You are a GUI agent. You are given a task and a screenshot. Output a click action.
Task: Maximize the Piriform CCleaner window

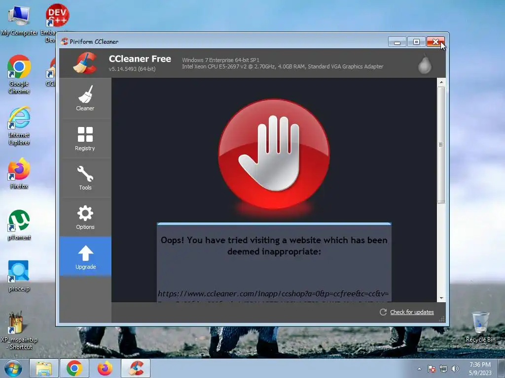tap(416, 42)
